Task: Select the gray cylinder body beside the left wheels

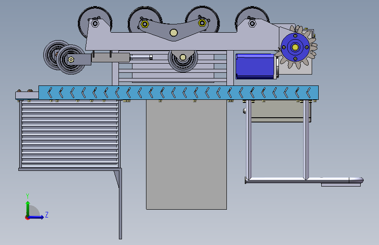Action: pos(111,58)
